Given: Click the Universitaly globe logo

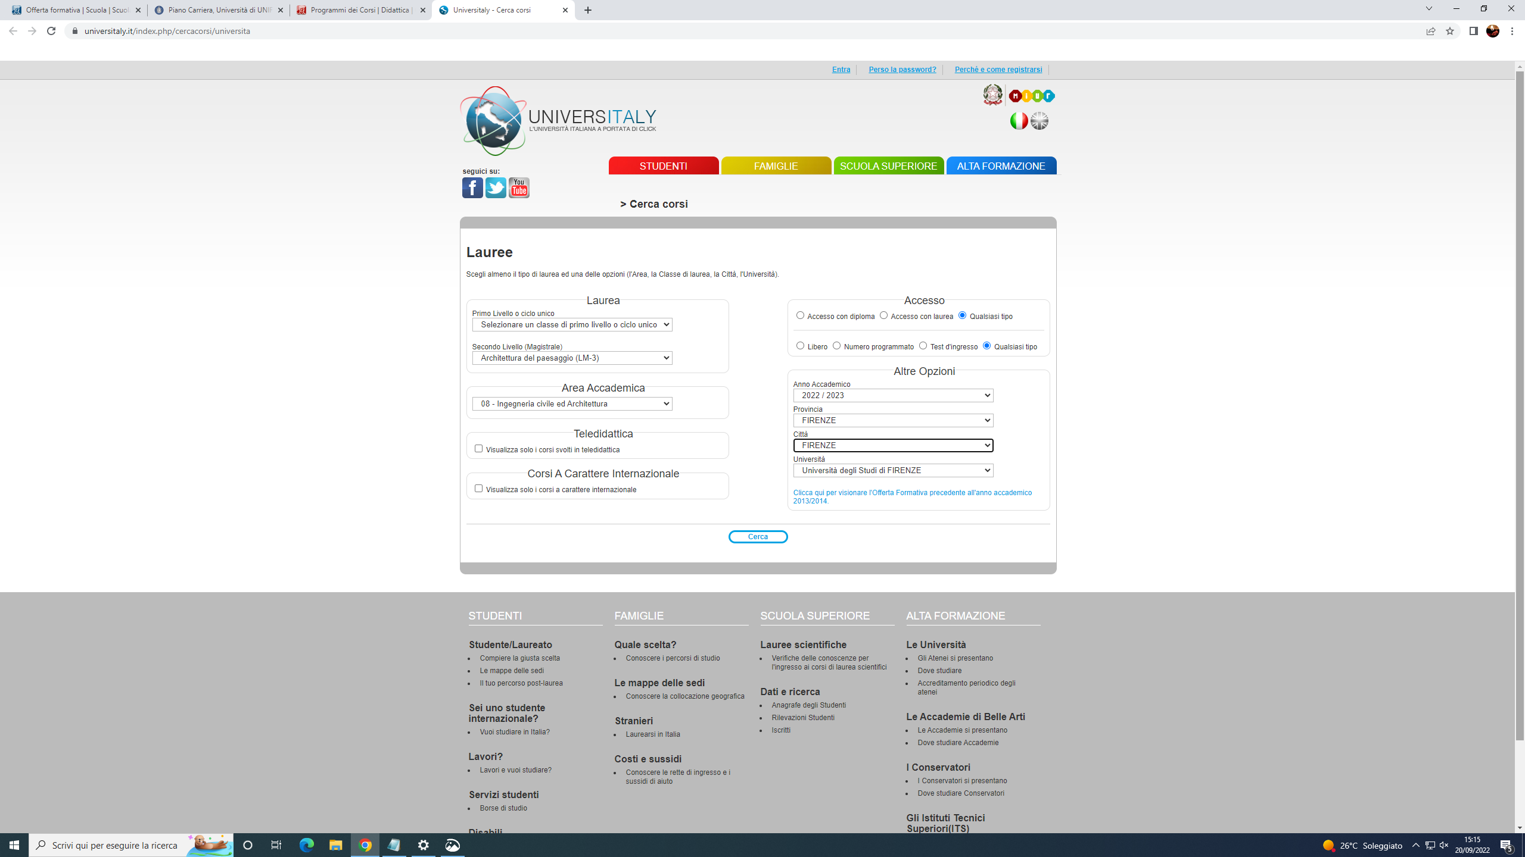Looking at the screenshot, I should tap(493, 121).
